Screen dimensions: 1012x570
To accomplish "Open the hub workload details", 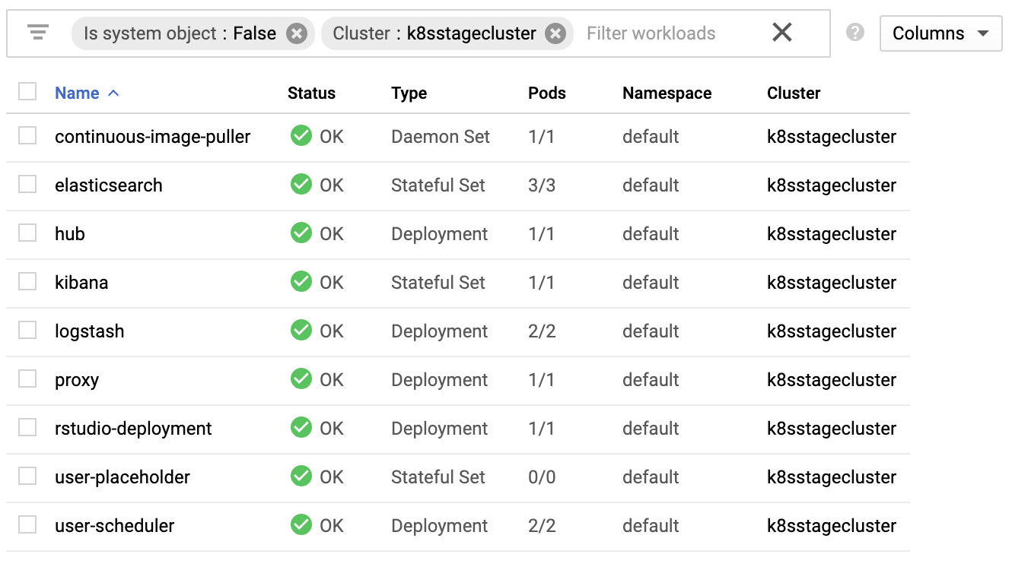I will tap(70, 234).
